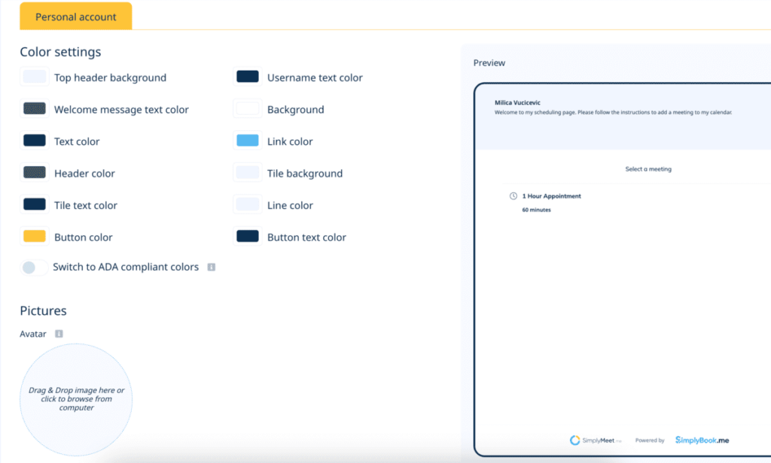Change the Tile background color
The height and width of the screenshot is (463, 771).
[247, 173]
